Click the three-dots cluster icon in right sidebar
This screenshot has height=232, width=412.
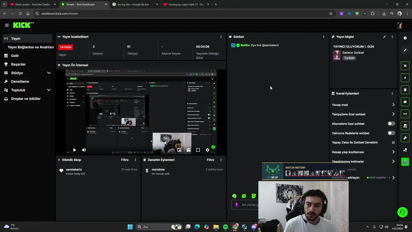pos(405,150)
